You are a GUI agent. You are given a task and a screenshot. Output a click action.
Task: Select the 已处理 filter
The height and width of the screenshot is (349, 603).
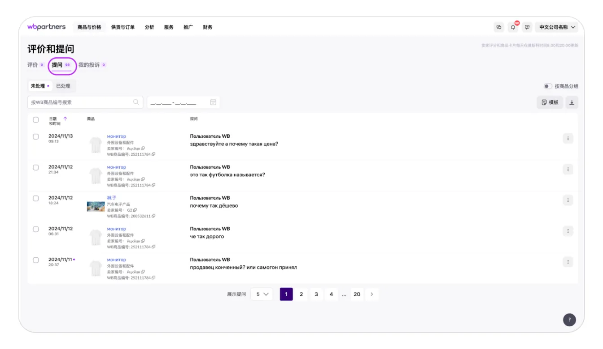[63, 86]
